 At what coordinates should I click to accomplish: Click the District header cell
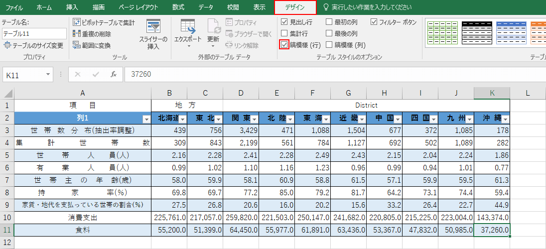point(366,105)
